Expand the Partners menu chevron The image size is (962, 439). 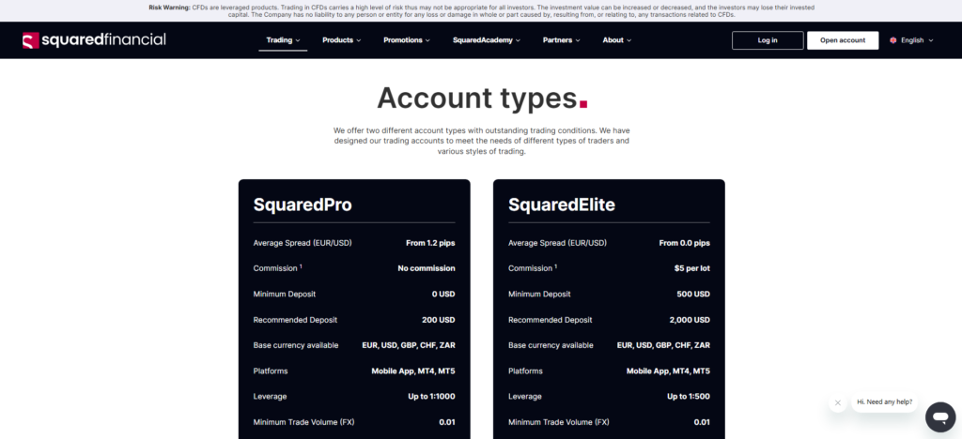coord(578,40)
